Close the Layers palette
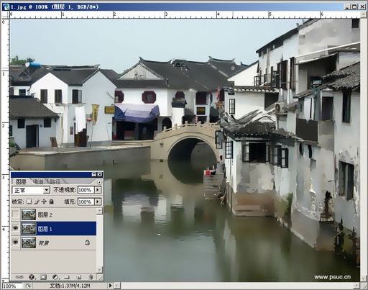Viewport: 368px width, 290px height. tap(100, 174)
